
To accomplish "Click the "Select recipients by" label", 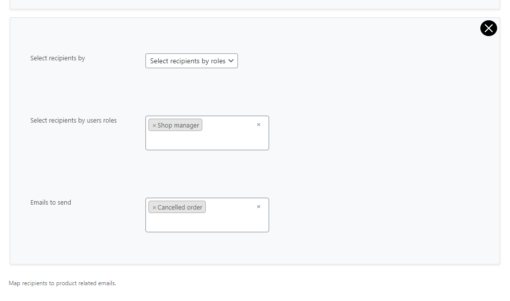I will coord(57,58).
